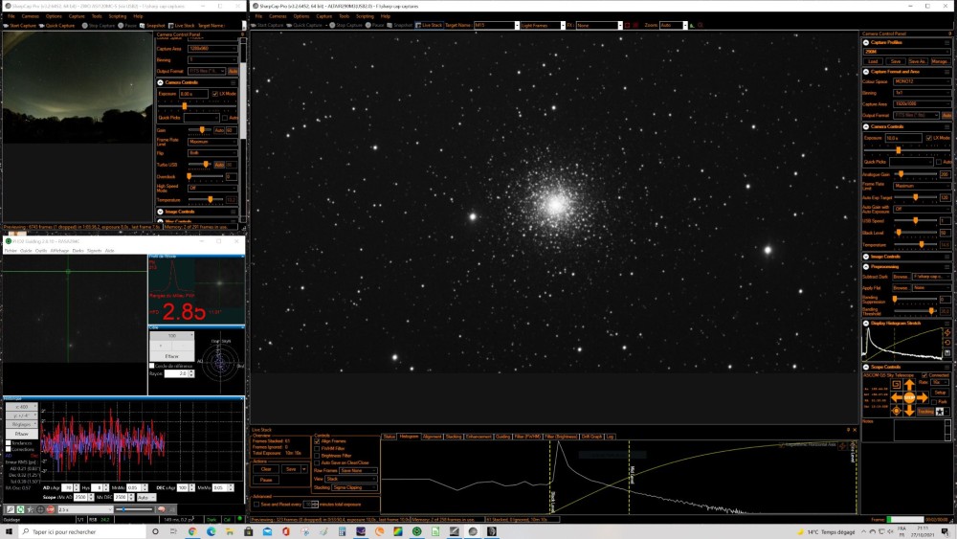Enable the FWHM Filter checkbox
The height and width of the screenshot is (539, 957).
(x=317, y=449)
